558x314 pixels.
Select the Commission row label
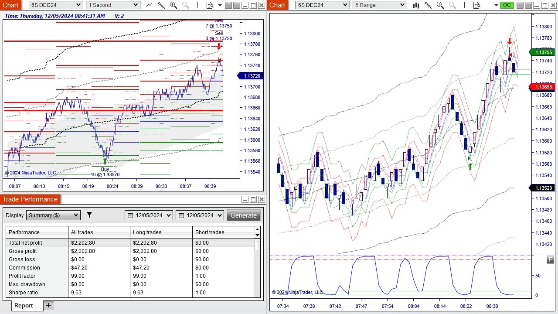pos(24,268)
